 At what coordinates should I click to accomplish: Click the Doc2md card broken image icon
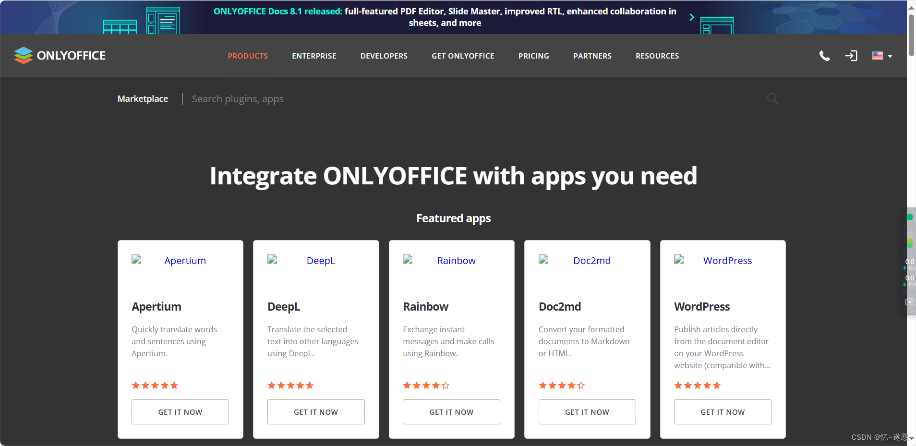(x=544, y=260)
